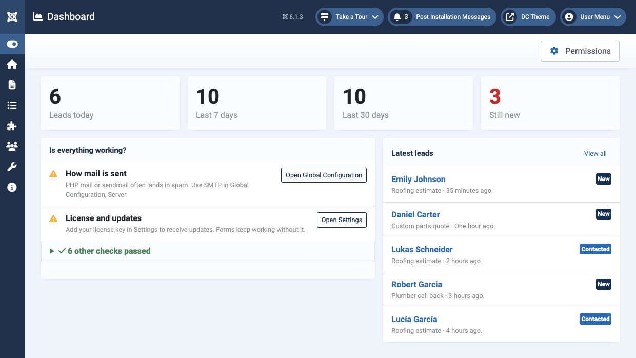Click the New badge on Daniel Carter
This screenshot has height=358, width=636.
click(x=604, y=214)
